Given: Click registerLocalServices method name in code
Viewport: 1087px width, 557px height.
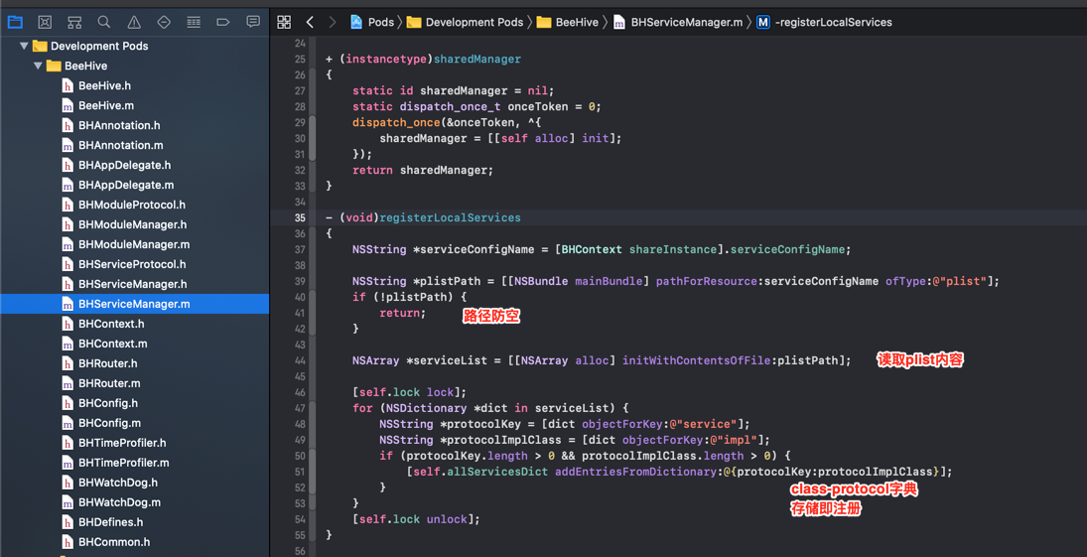Looking at the screenshot, I should [x=449, y=217].
